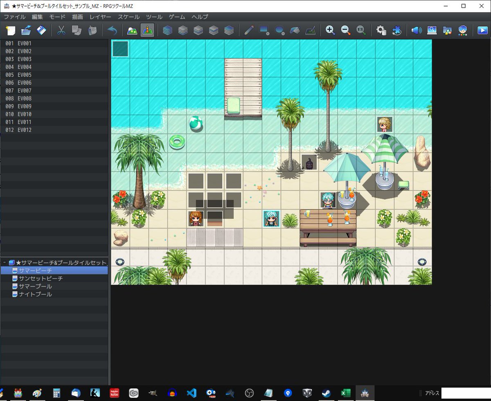Viewport: 491px width, 401px height.
Task: Zoom in on the map
Action: pos(330,30)
